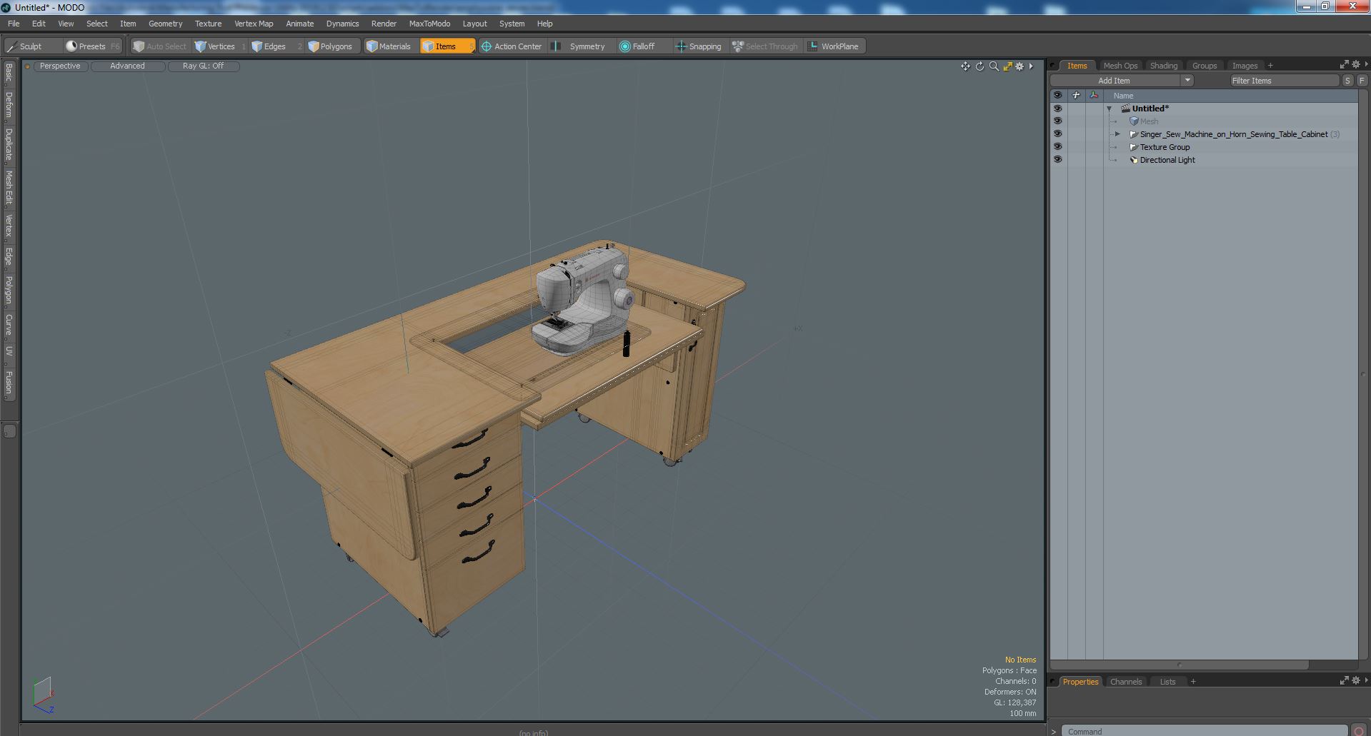Image resolution: width=1371 pixels, height=736 pixels.
Task: Open the File menu
Action: coord(14,24)
